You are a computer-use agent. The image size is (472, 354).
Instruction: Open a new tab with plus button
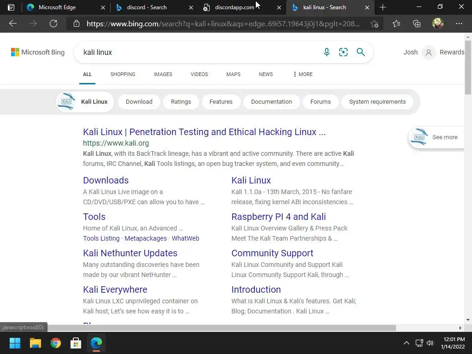pyautogui.click(x=383, y=7)
